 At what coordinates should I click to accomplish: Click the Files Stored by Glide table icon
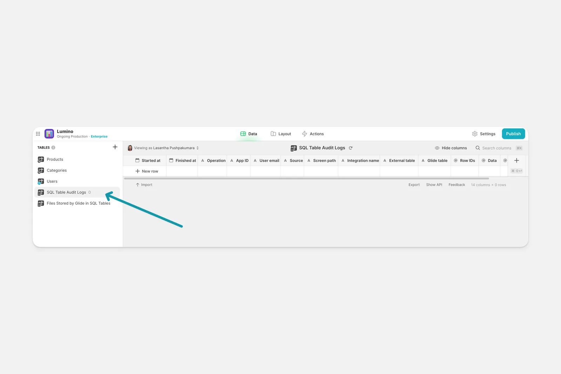(x=41, y=203)
